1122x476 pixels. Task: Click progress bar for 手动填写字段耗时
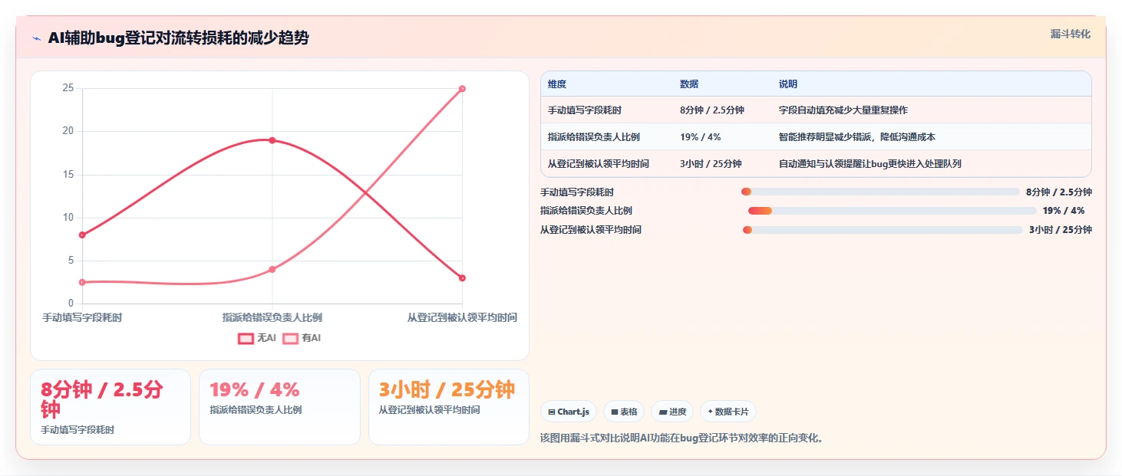(880, 192)
